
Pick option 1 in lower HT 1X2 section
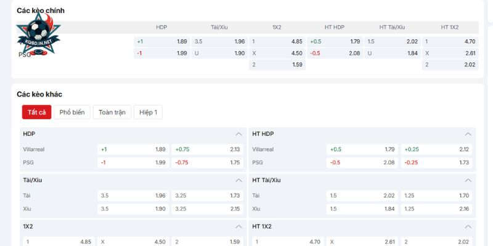(x=288, y=241)
